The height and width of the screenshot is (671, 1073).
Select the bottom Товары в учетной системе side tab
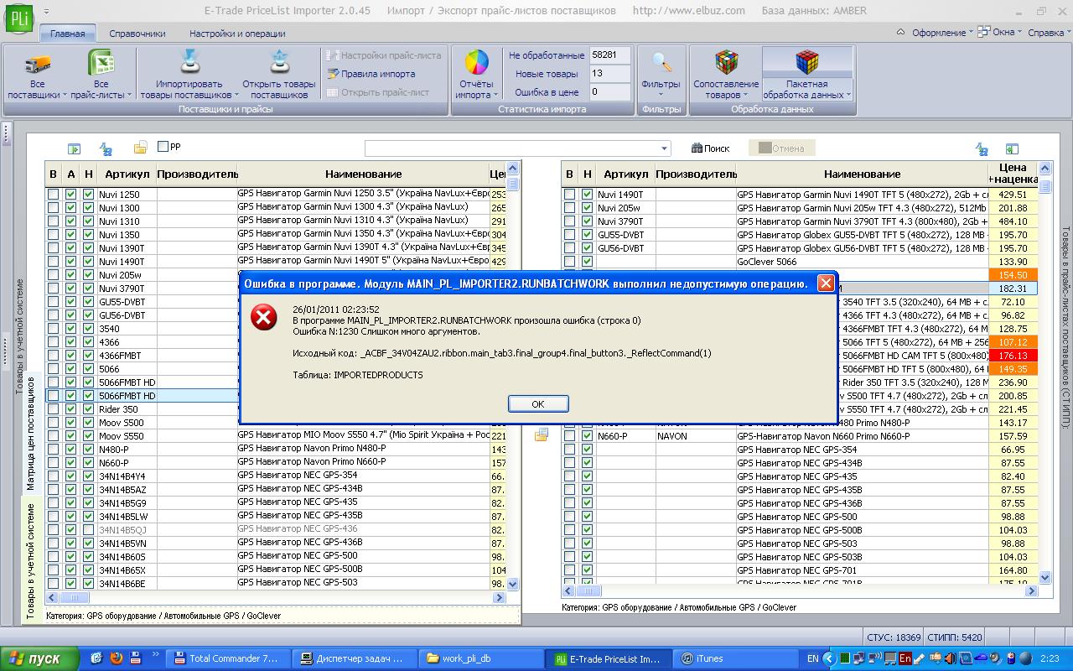(x=31, y=560)
